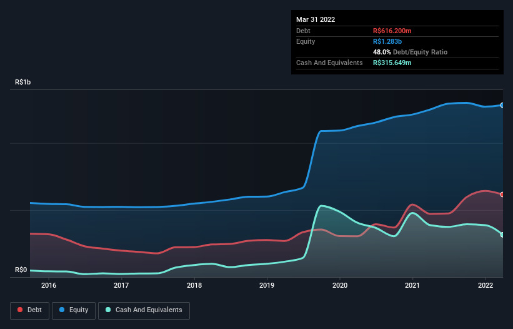This screenshot has width=513, height=329.
Task: Click the 2019 x-axis label
Action: [x=267, y=285]
